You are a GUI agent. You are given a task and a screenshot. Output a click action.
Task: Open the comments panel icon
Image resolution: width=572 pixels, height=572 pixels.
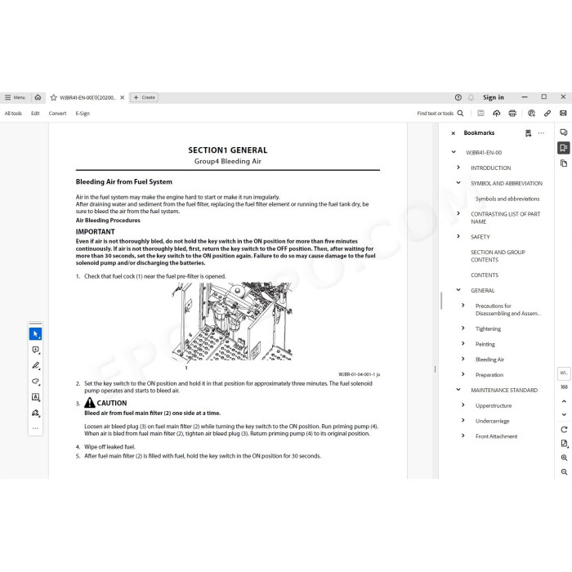[564, 132]
